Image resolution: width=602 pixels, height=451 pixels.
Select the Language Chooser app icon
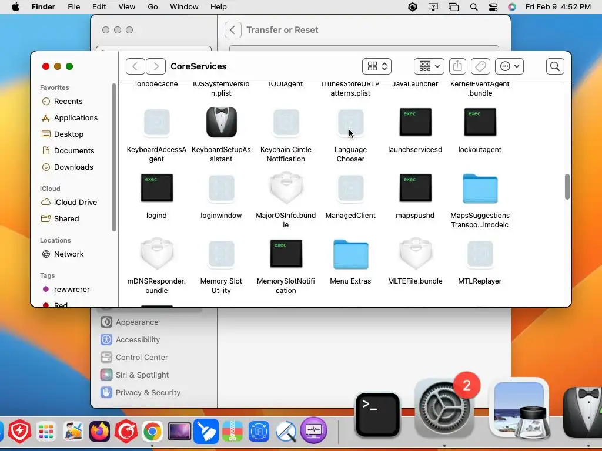[350, 122]
